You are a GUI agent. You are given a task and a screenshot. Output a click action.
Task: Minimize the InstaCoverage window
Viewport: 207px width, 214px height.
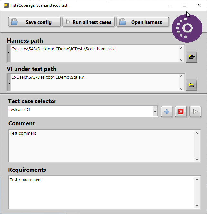pyautogui.click(x=170, y=5)
